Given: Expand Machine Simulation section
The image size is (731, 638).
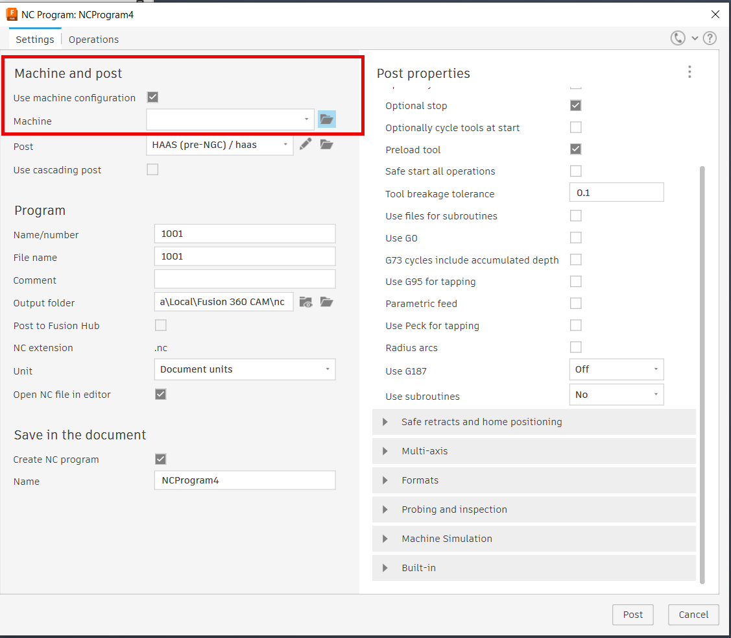Looking at the screenshot, I should click(x=534, y=539).
